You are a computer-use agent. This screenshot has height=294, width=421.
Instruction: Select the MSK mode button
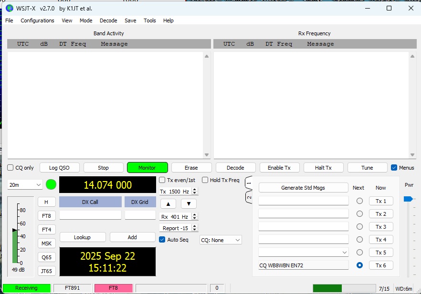pyautogui.click(x=46, y=243)
